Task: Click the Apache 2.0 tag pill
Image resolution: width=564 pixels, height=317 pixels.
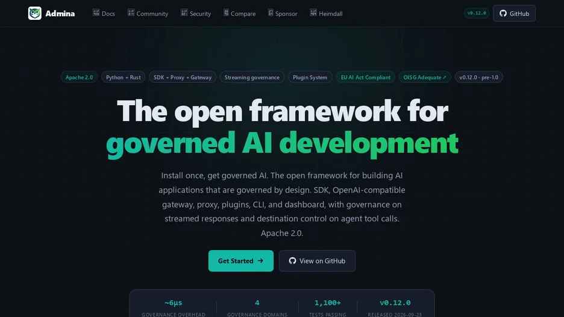Action: click(x=79, y=77)
